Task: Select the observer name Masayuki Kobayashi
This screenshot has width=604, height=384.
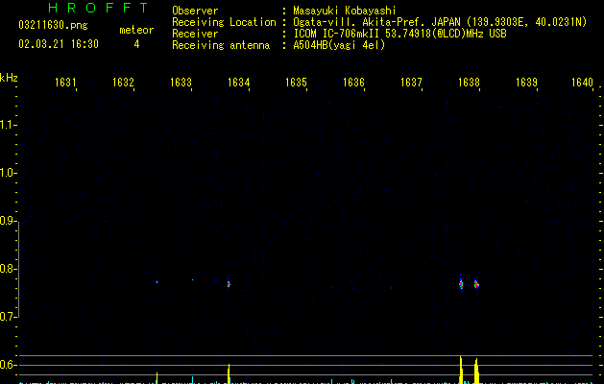Action: click(x=345, y=11)
